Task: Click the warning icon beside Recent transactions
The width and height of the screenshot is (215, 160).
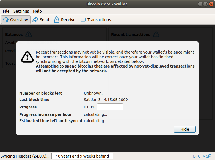Action: [x=156, y=34]
